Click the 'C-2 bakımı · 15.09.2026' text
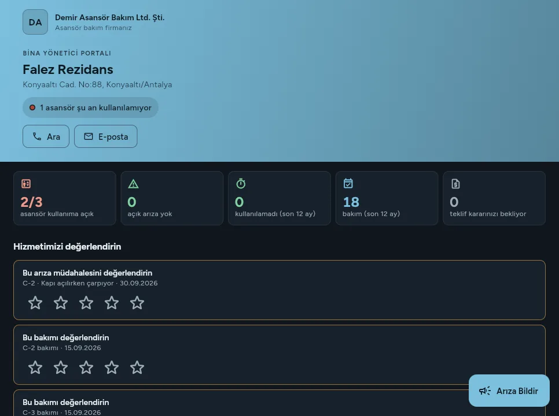 pyautogui.click(x=62, y=348)
